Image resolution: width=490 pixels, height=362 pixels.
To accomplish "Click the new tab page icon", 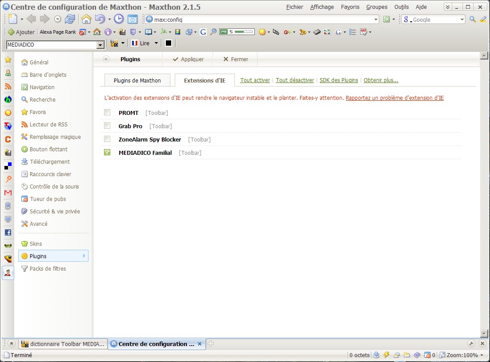I will click(x=13, y=19).
